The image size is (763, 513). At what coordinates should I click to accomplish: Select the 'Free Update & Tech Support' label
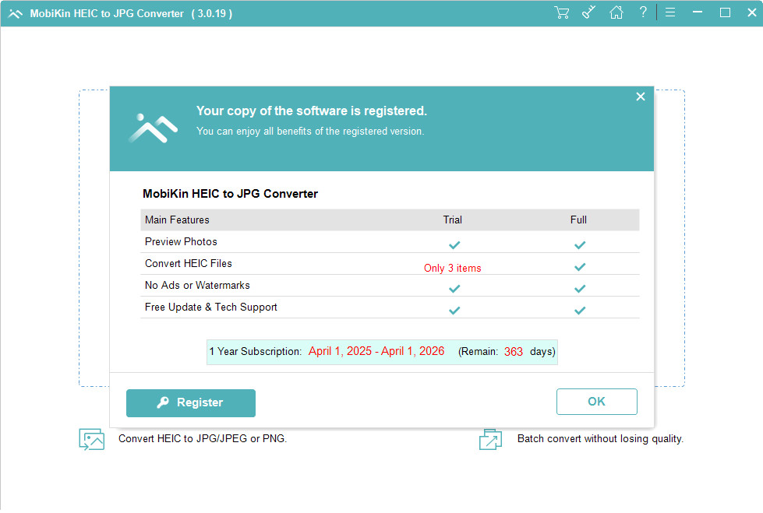210,307
